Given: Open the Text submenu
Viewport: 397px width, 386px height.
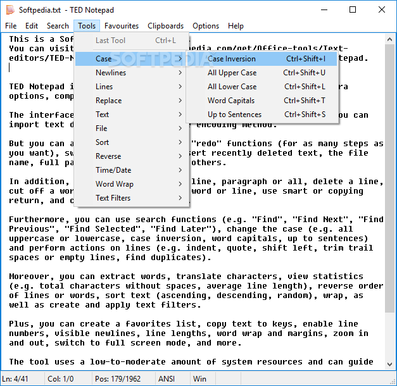Looking at the screenshot, I should point(131,115).
